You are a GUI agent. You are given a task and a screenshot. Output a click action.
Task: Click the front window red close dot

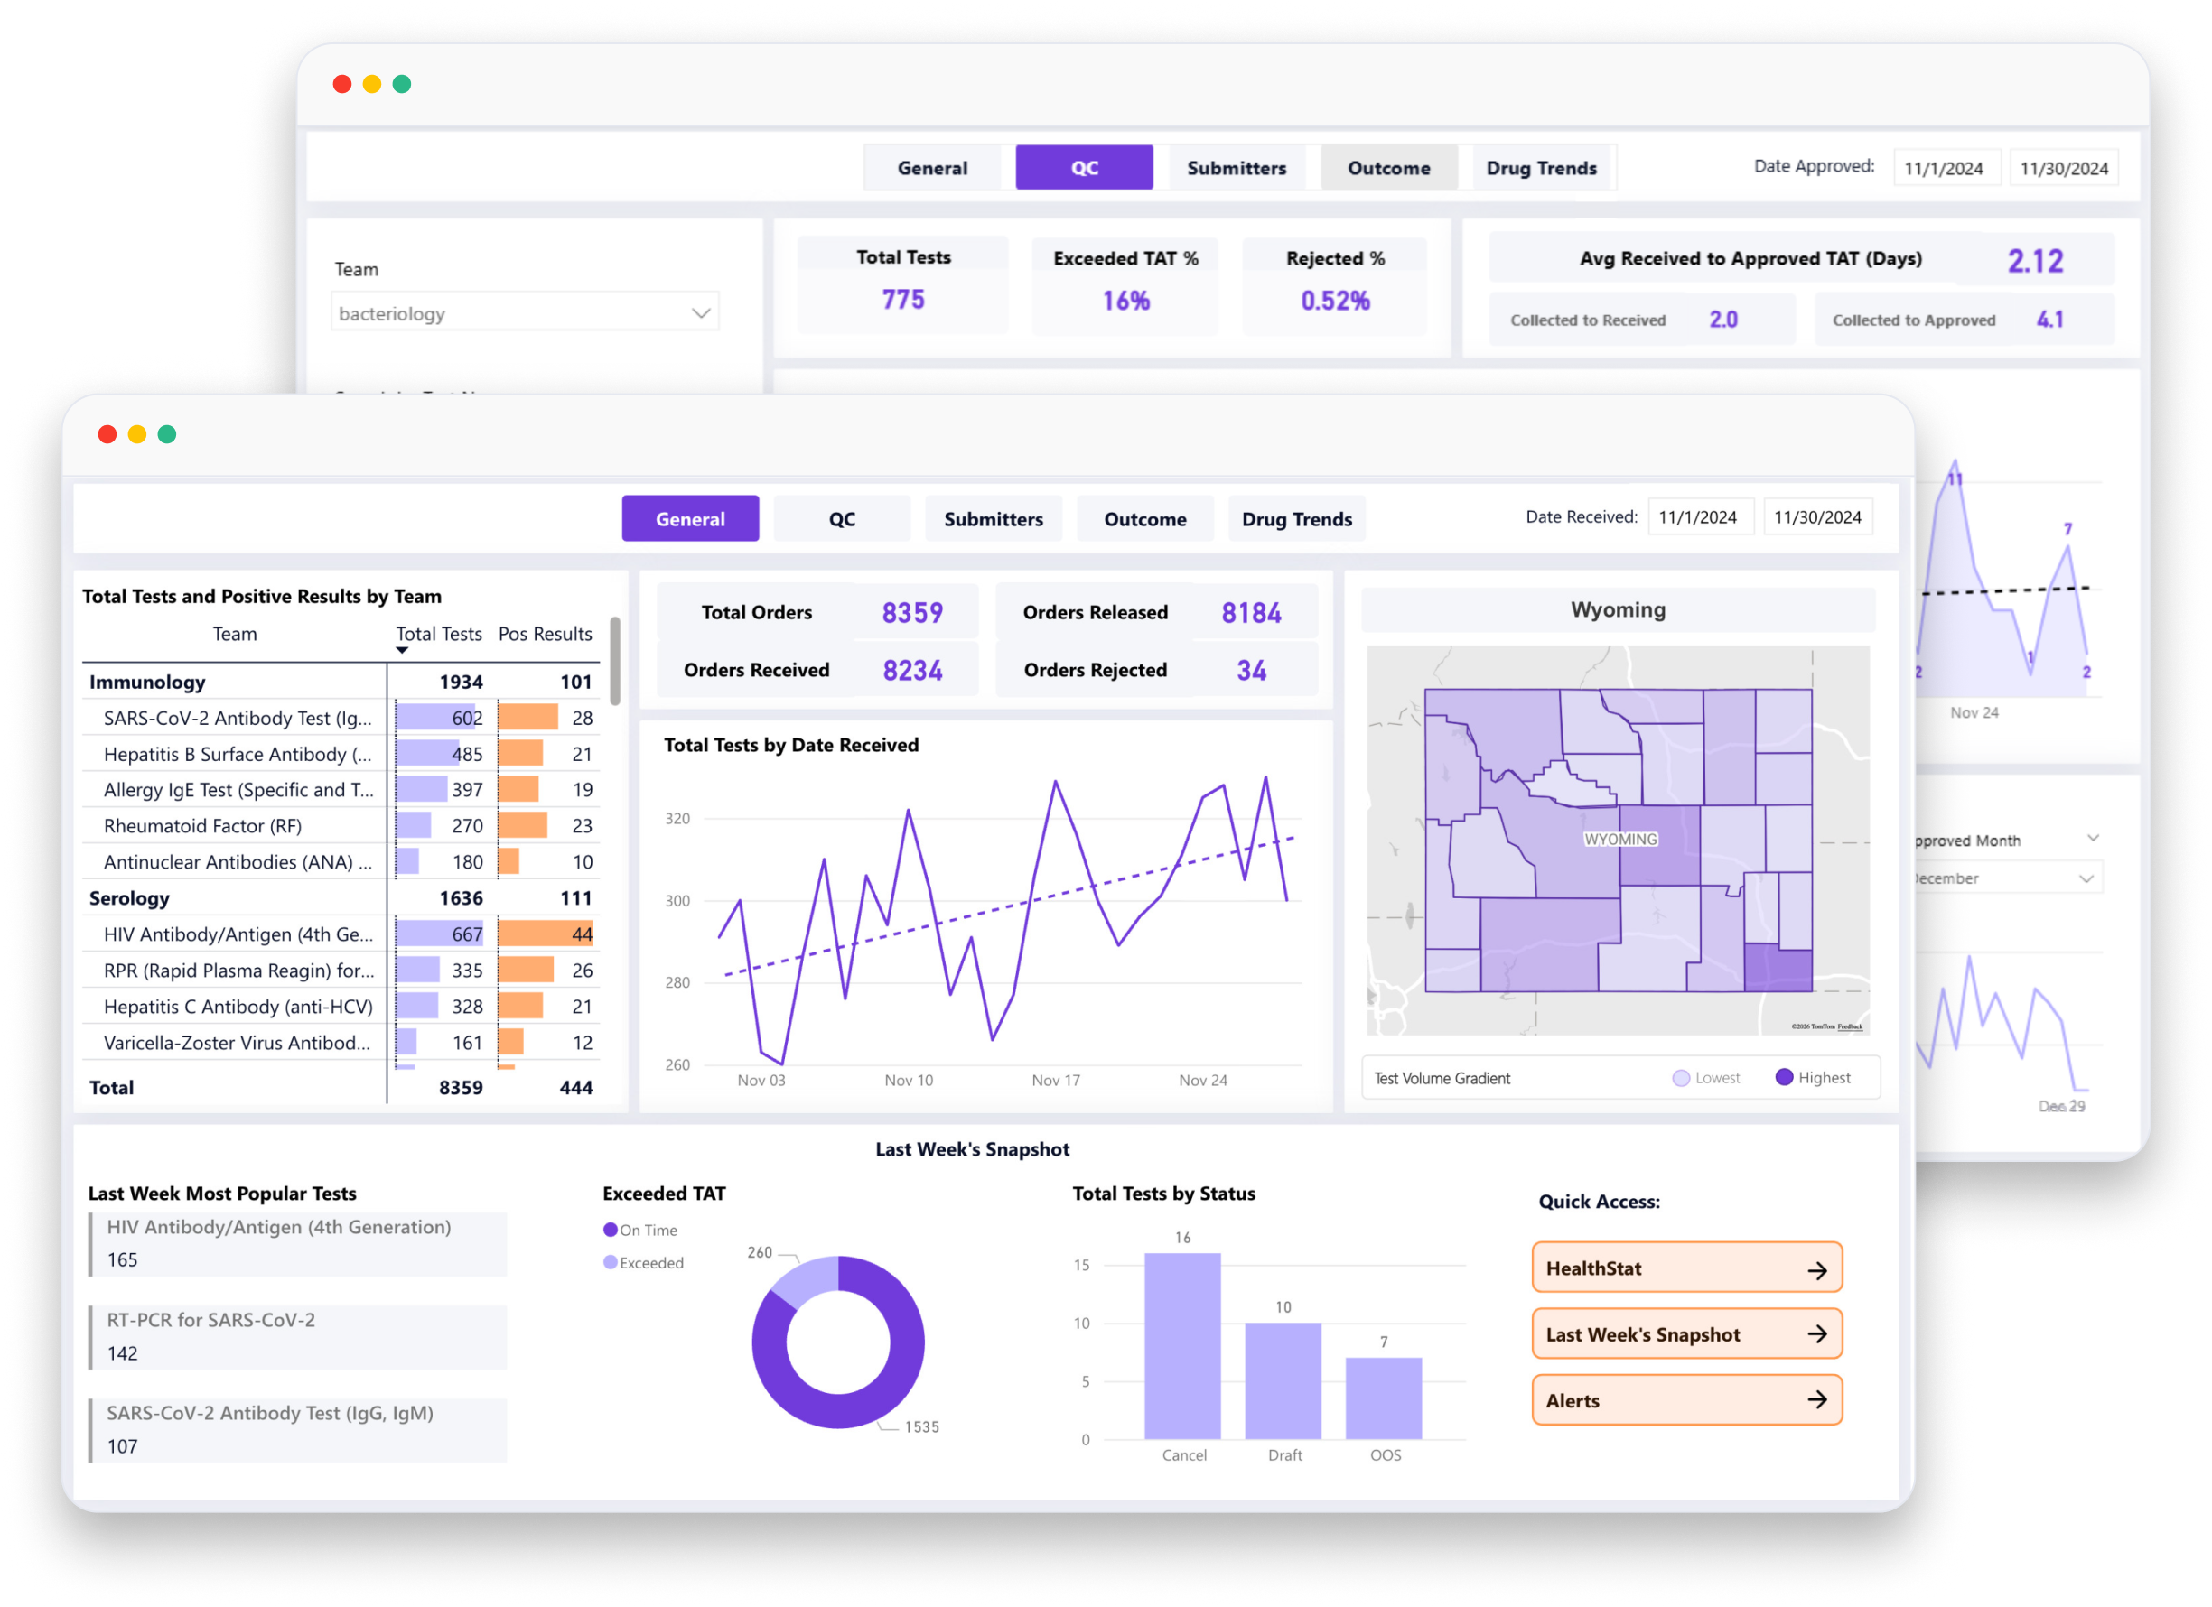107,435
